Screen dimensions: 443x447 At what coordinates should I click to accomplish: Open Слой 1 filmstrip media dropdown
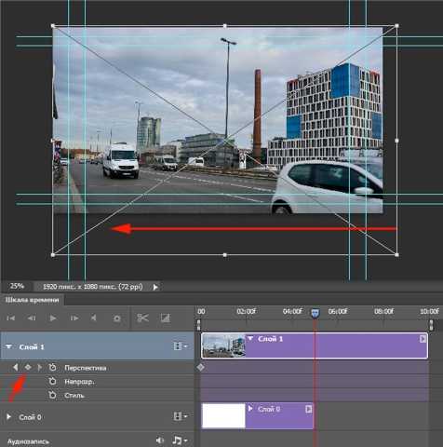[x=181, y=346]
